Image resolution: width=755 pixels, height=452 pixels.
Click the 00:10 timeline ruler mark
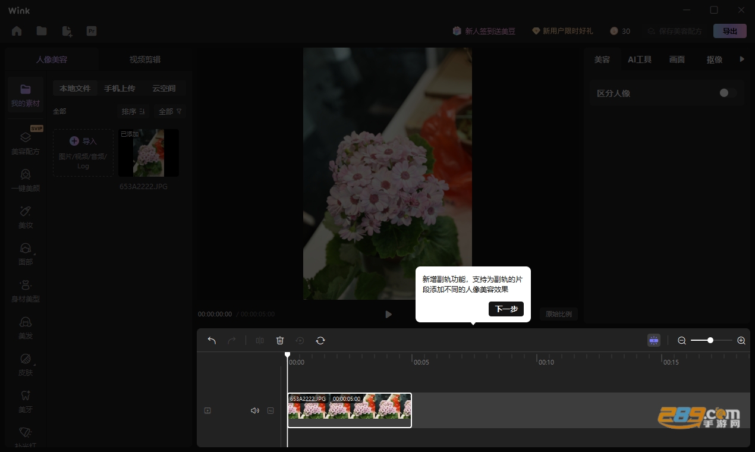pyautogui.click(x=546, y=362)
